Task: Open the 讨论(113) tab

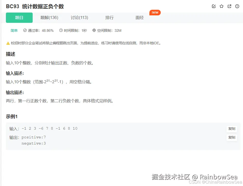Action: [79, 18]
